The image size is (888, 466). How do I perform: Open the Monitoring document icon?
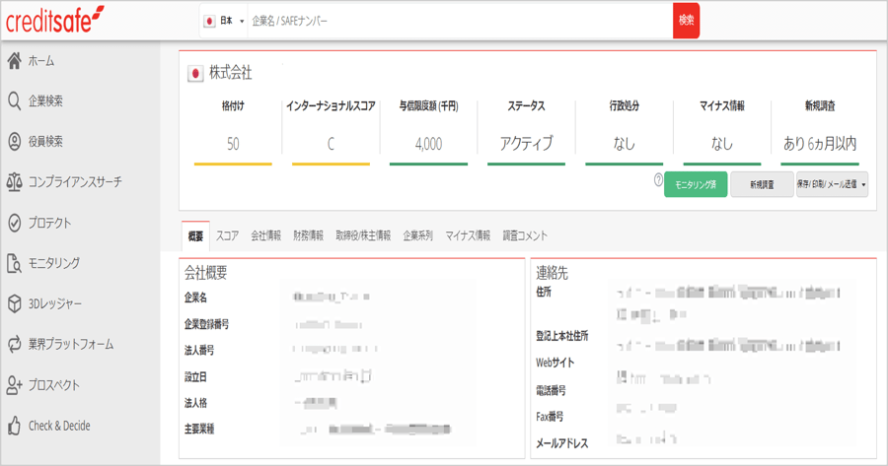(x=14, y=263)
